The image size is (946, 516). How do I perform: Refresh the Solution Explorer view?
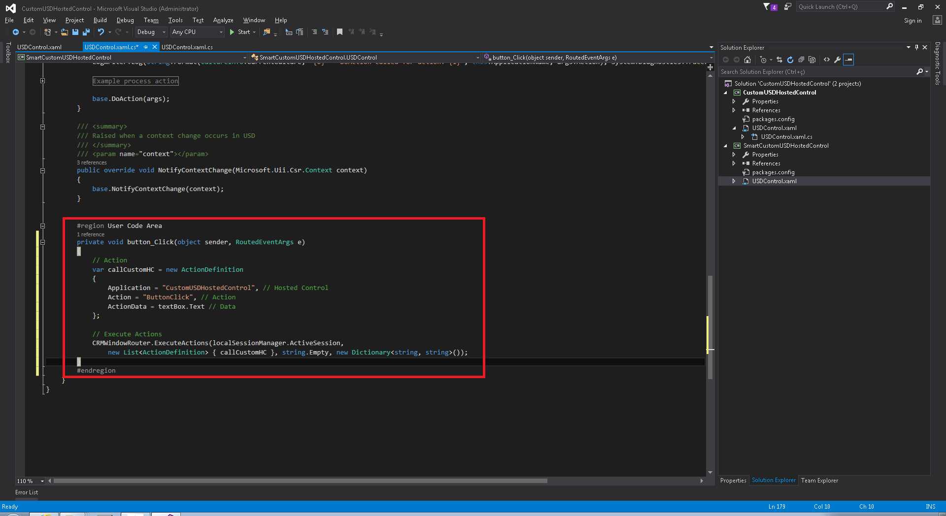coord(790,60)
